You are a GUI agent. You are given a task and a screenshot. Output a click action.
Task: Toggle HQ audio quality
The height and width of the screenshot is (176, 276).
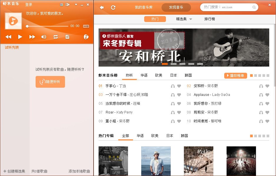click(86, 26)
